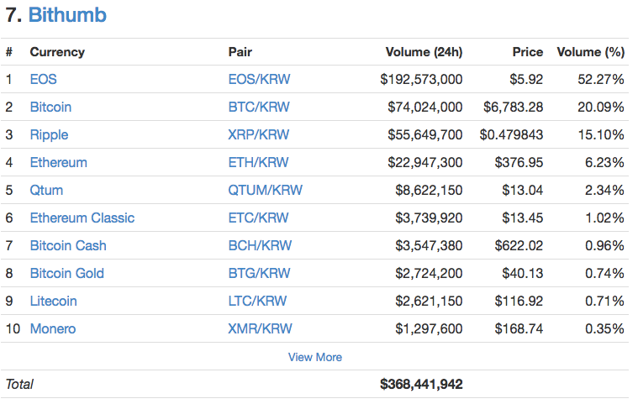Select the $2,621,150 volume cell
Viewport: 638px width, 404px height.
click(x=429, y=302)
